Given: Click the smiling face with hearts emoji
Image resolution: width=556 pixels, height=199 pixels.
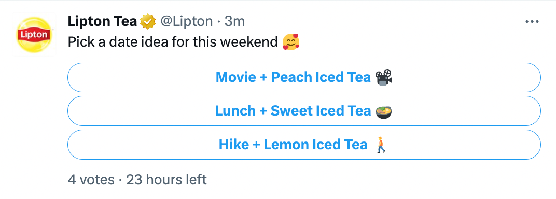Looking at the screenshot, I should tap(291, 42).
